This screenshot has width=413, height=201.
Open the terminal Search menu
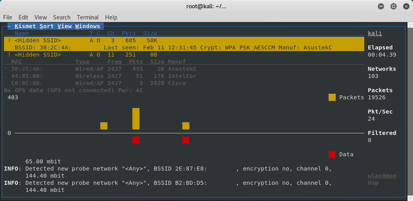[x=62, y=17]
